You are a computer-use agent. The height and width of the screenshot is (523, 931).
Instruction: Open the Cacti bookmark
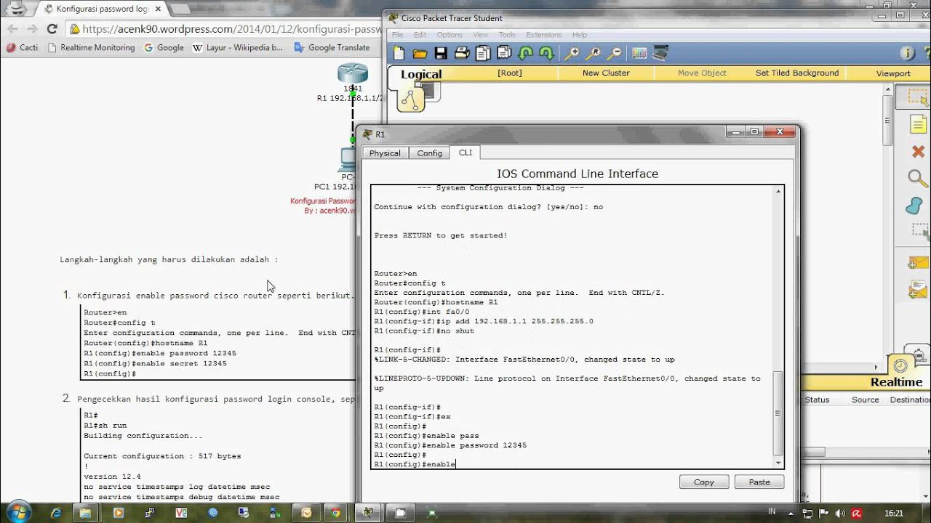click(22, 47)
